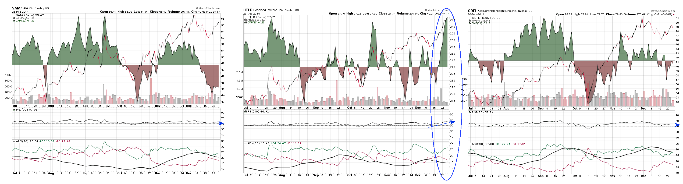Click 'Close 55.47' on the SAIA chart
The height and width of the screenshot is (184, 683).
pos(158,12)
